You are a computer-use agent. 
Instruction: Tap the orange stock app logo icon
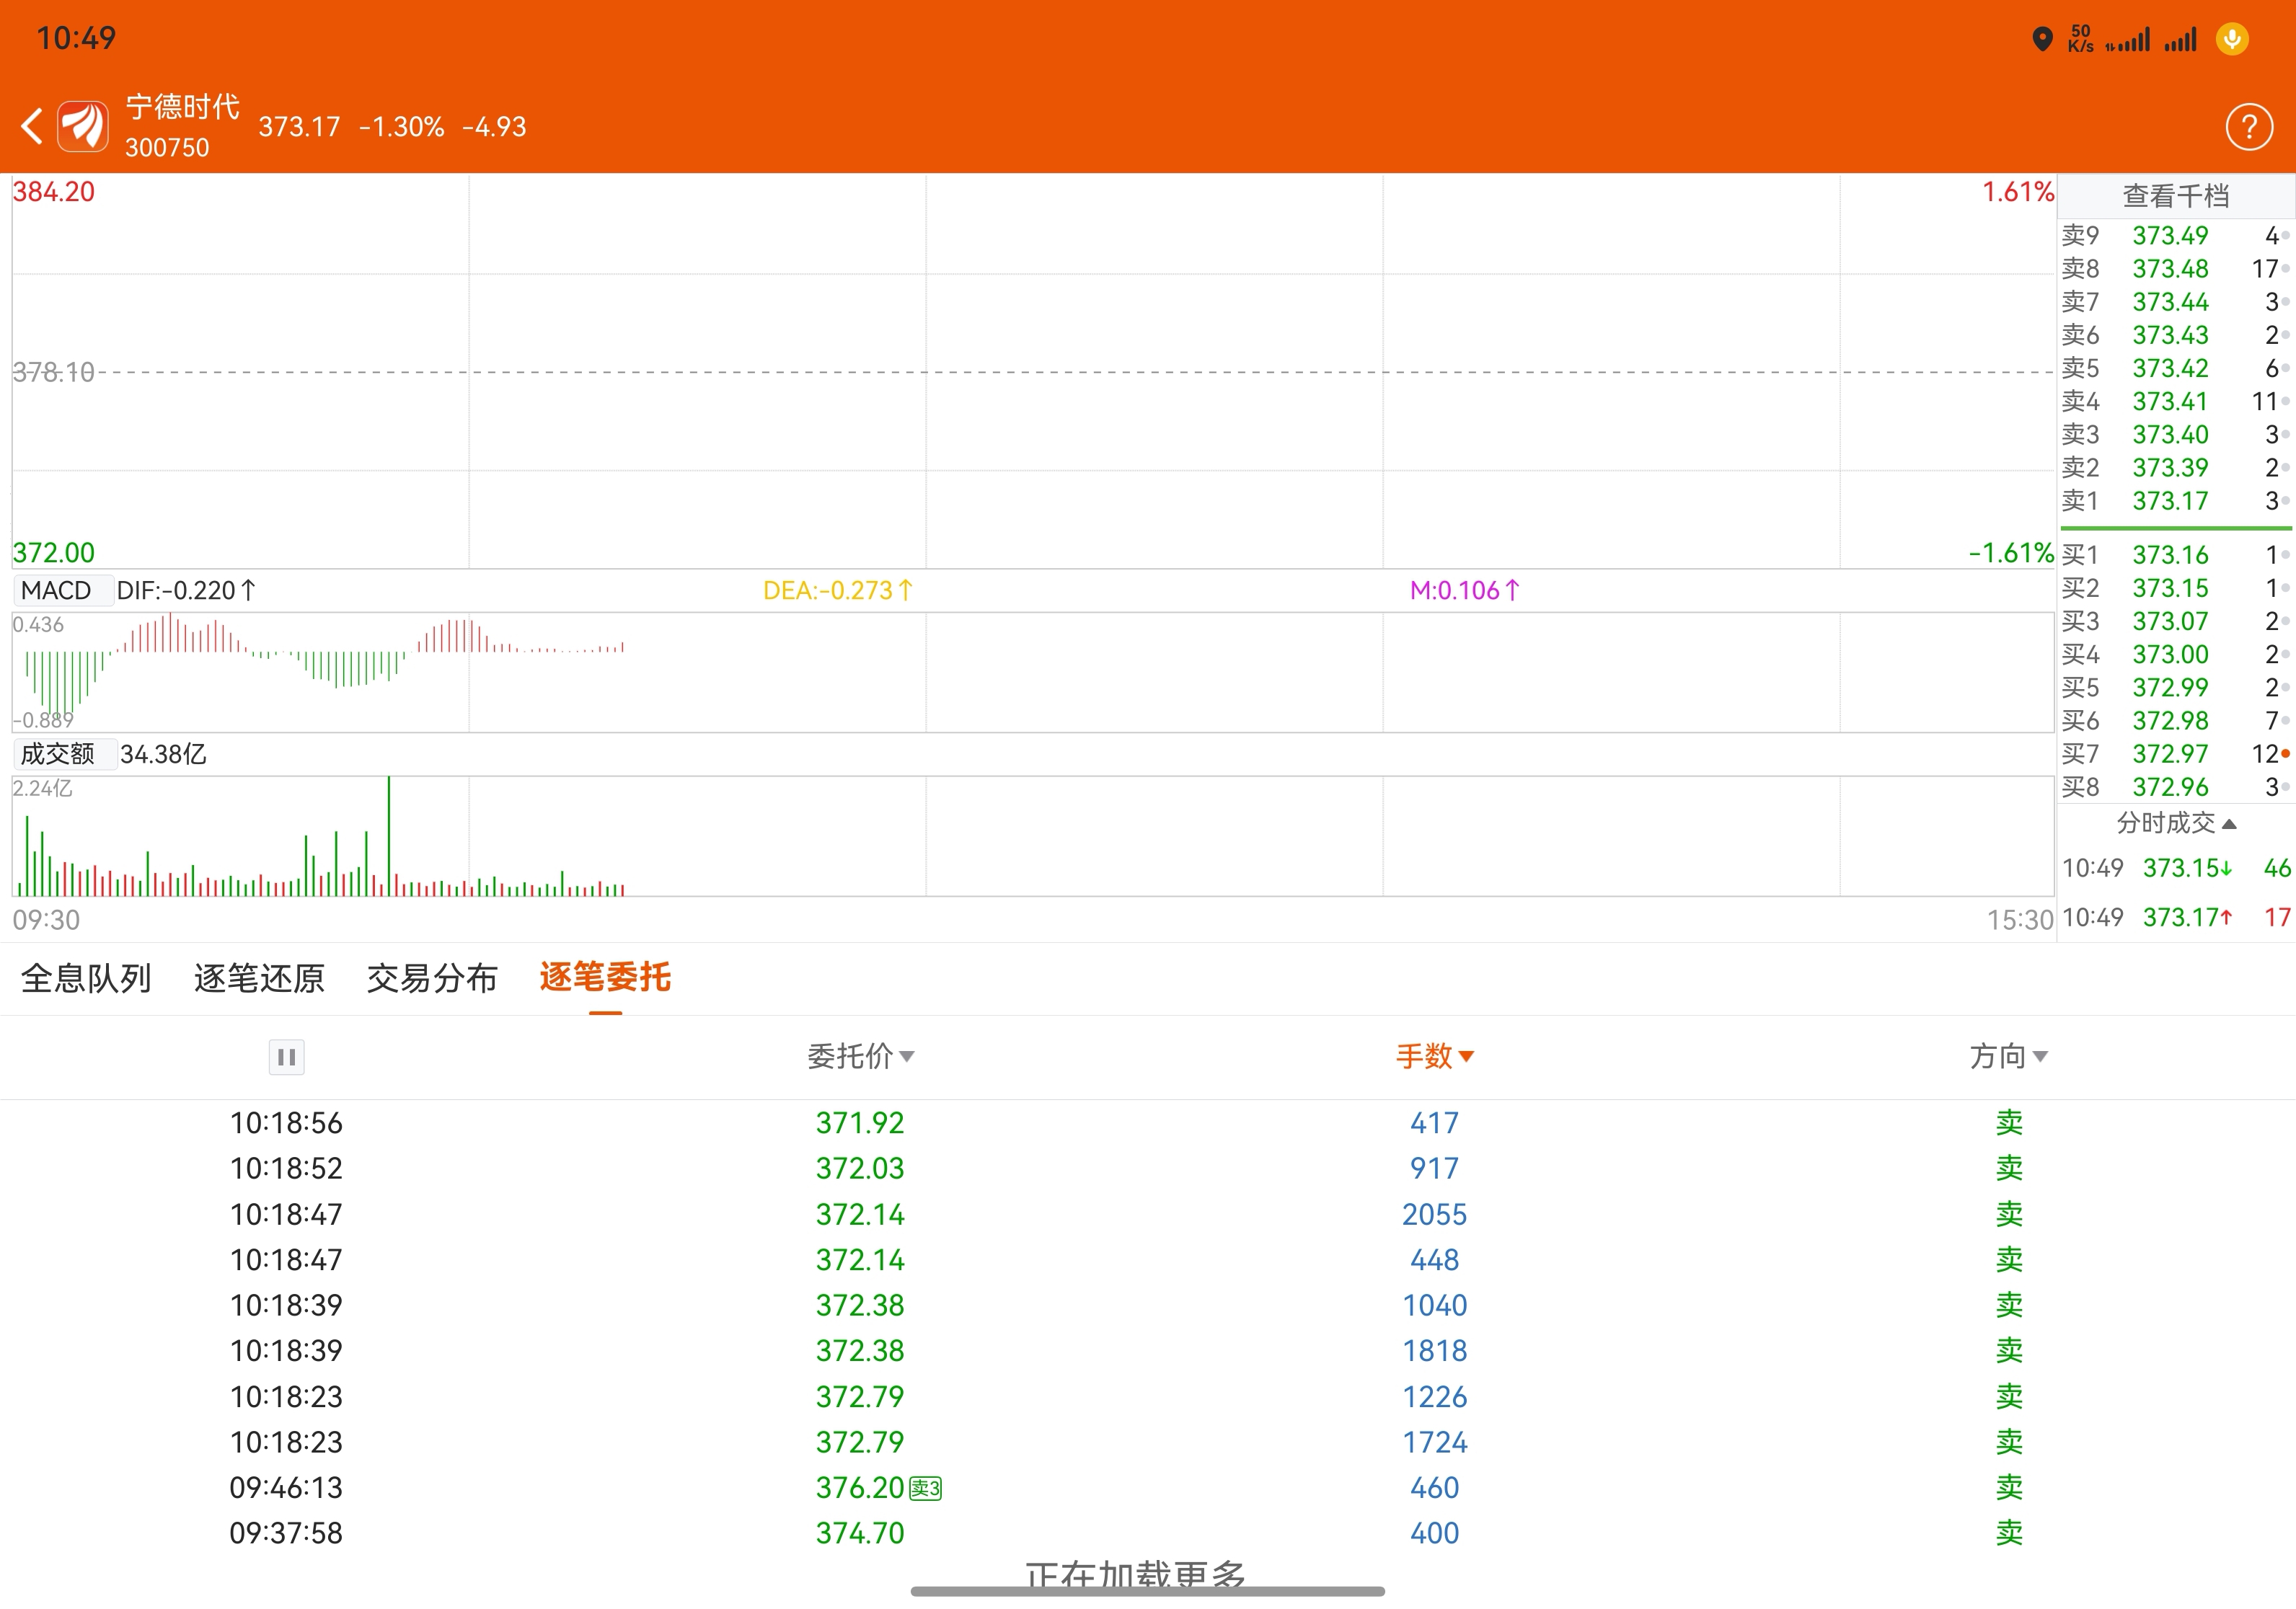coord(83,127)
